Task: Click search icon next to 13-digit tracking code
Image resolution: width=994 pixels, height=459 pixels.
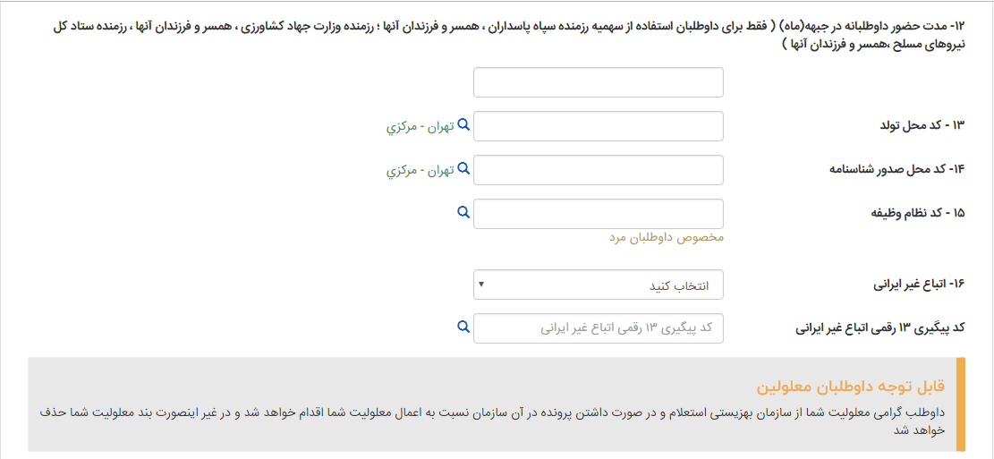Action: click(464, 327)
